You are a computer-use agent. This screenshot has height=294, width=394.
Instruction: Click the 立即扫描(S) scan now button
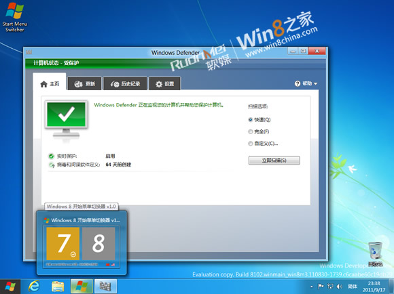[x=274, y=161]
